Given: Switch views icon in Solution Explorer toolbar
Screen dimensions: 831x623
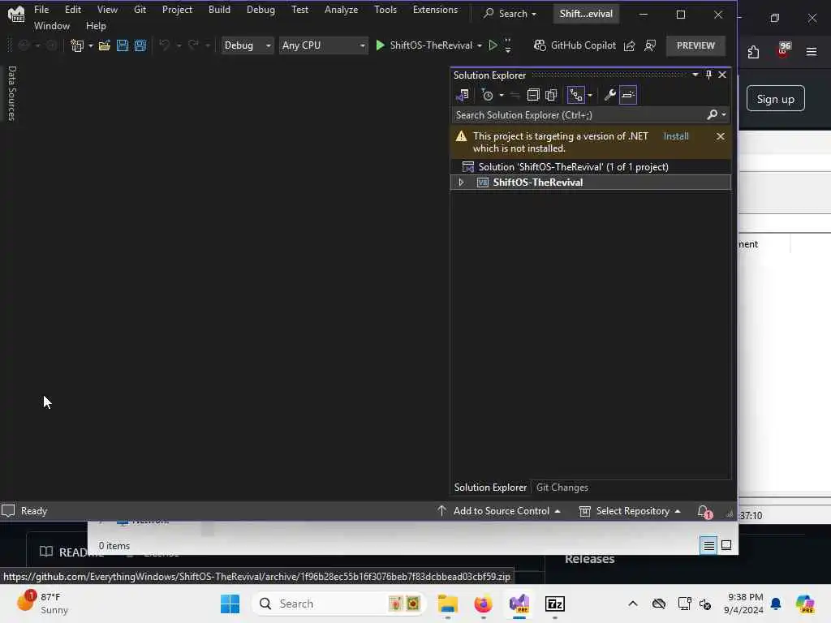Looking at the screenshot, I should pyautogui.click(x=462, y=95).
